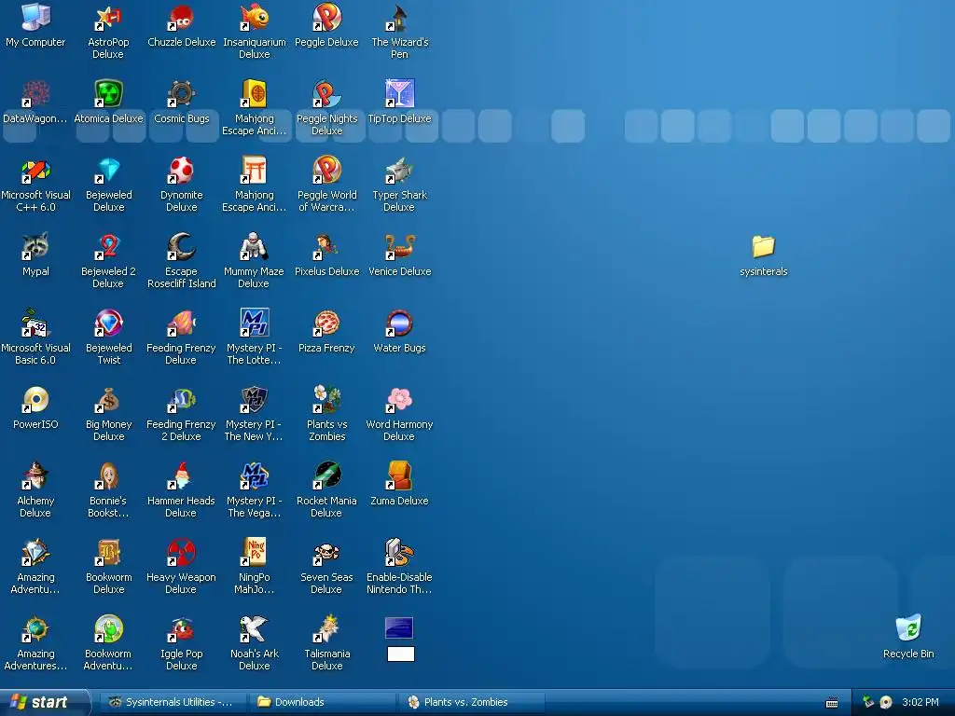The image size is (955, 716).
Task: Click Peggle World of Warcraft shortcut
Action: 327,172
